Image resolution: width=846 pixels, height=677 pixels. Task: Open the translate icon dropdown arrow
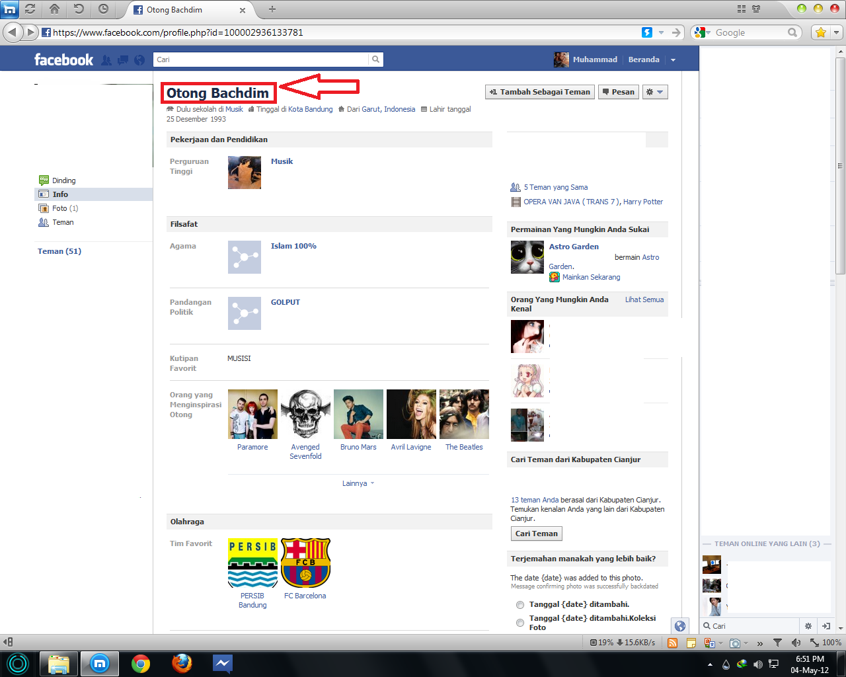tap(719, 643)
